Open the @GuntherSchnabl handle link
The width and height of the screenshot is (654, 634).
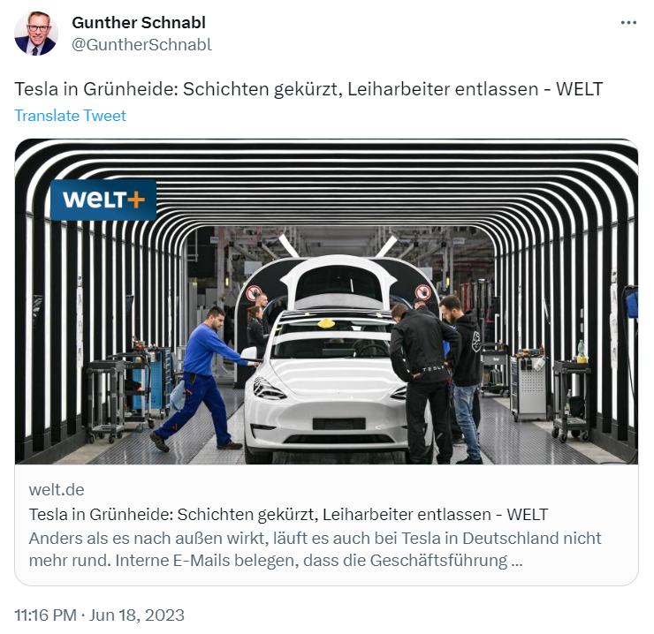coord(141,45)
